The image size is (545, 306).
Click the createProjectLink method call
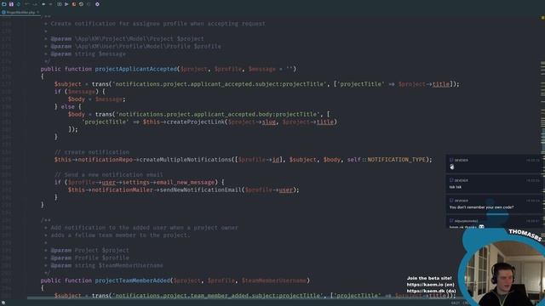[x=196, y=122]
